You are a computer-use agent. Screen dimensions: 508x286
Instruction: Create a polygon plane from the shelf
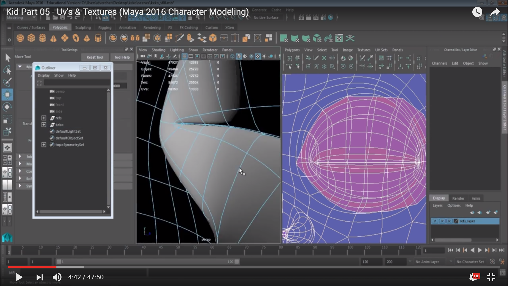coord(65,38)
